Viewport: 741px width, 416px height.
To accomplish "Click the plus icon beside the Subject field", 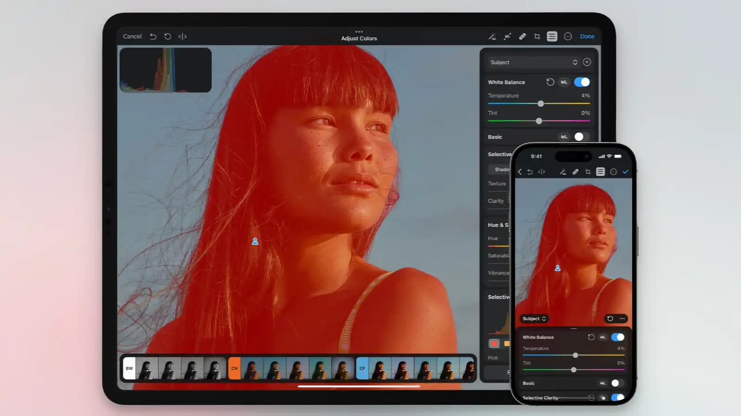I will pyautogui.click(x=587, y=62).
